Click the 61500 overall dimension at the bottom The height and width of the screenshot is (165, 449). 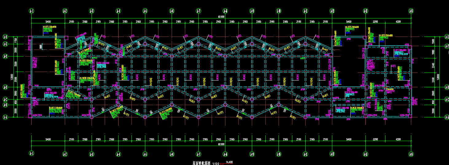221,144
